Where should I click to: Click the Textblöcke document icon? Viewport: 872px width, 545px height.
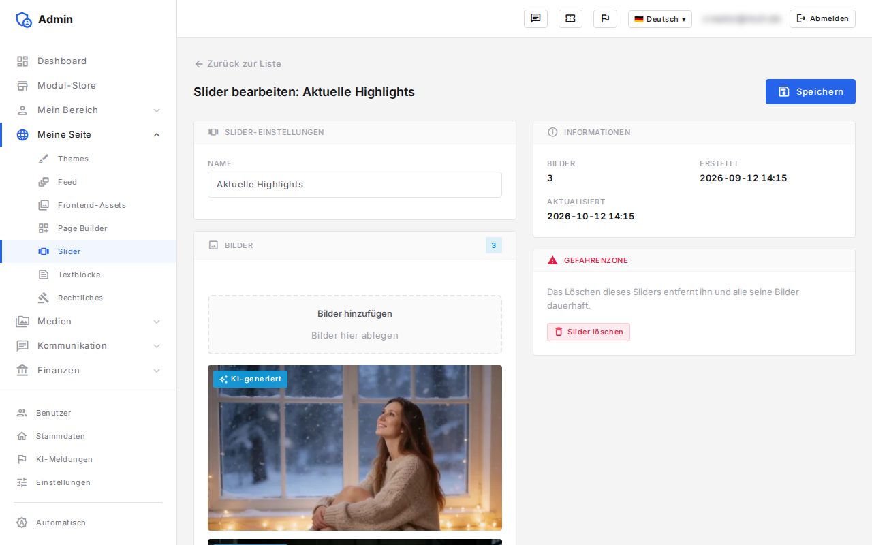click(44, 275)
